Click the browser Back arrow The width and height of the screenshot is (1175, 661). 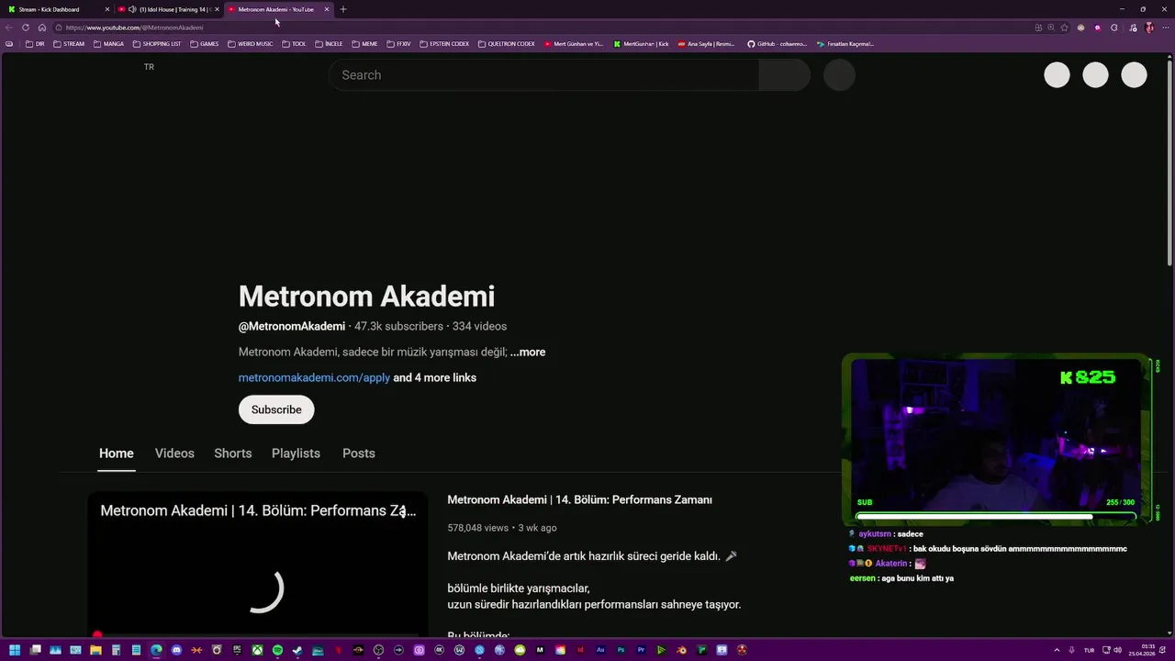[x=9, y=28]
